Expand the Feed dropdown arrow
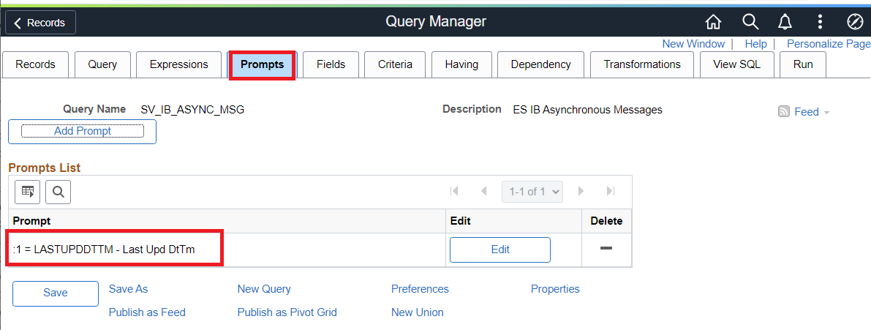 (x=827, y=113)
